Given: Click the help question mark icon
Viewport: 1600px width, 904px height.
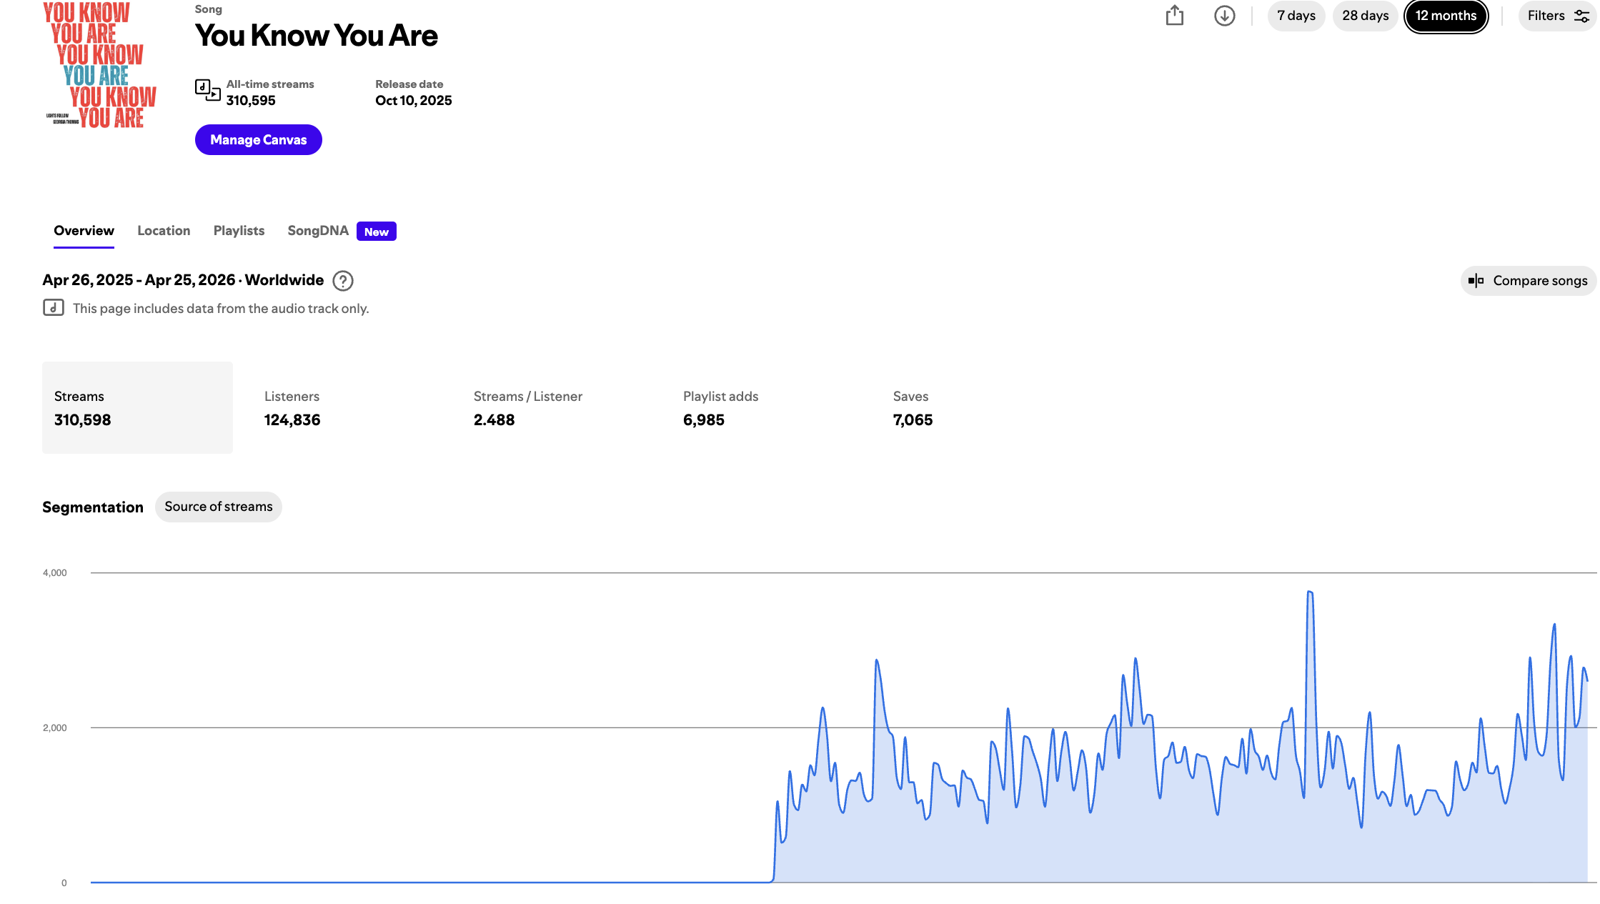Looking at the screenshot, I should 343,281.
